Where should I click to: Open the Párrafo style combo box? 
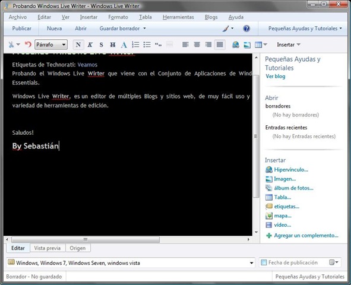tap(51, 45)
